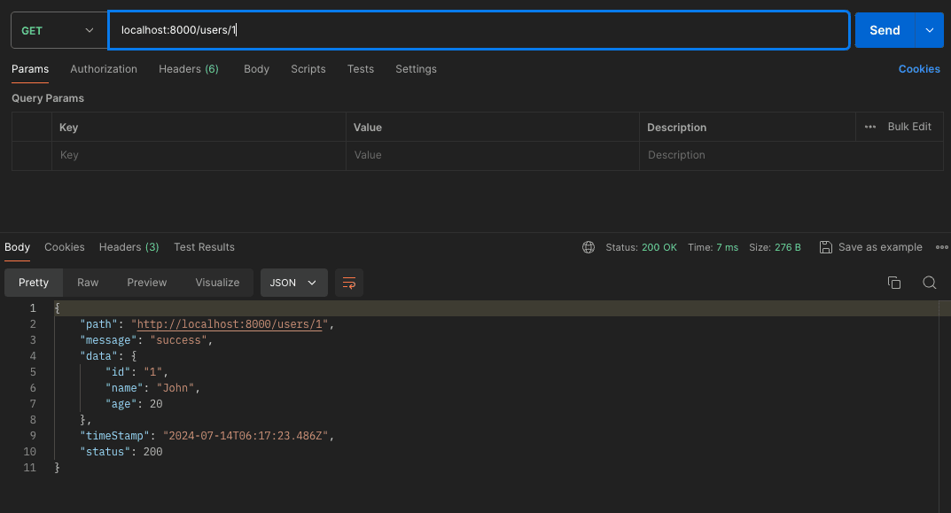This screenshot has height=513, width=951.
Task: Search the response using magnifier icon
Action: [929, 283]
